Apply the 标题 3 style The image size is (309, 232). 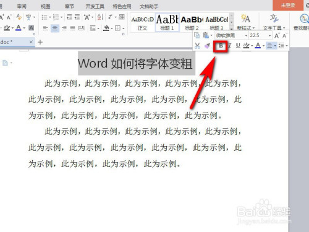point(216,23)
